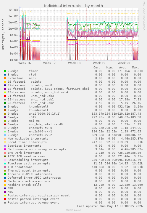Image resolution: width=147 pixels, height=213 pixels.
Task: Click the Week 18 axis label
Action: 74,63
